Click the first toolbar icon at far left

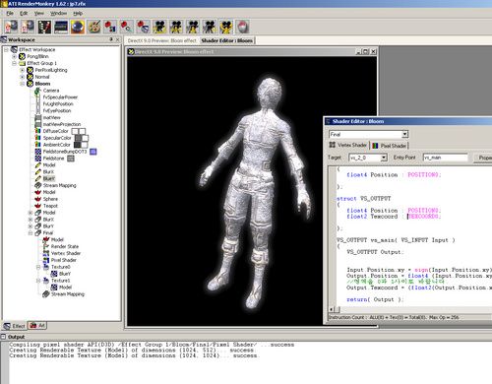(x=11, y=27)
